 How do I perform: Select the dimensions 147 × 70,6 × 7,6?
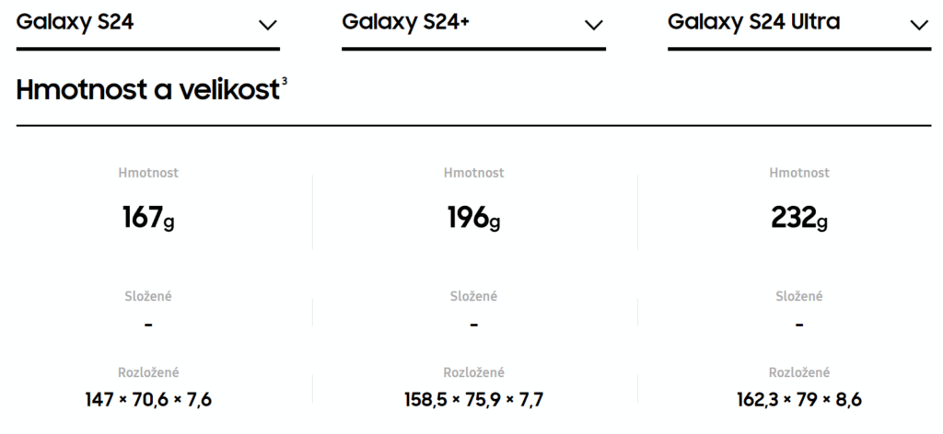pyautogui.click(x=148, y=399)
